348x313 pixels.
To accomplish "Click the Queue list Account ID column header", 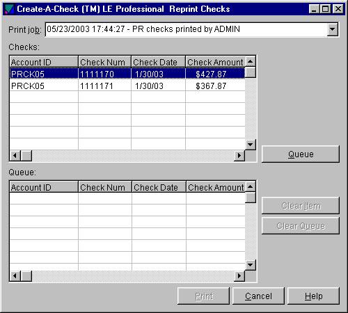I will click(44, 187).
